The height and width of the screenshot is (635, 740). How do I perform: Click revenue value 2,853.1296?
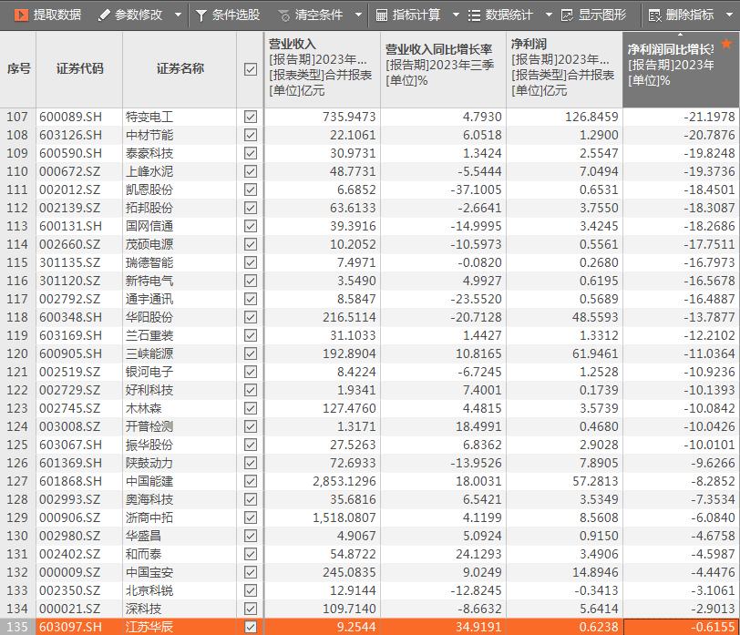point(344,481)
